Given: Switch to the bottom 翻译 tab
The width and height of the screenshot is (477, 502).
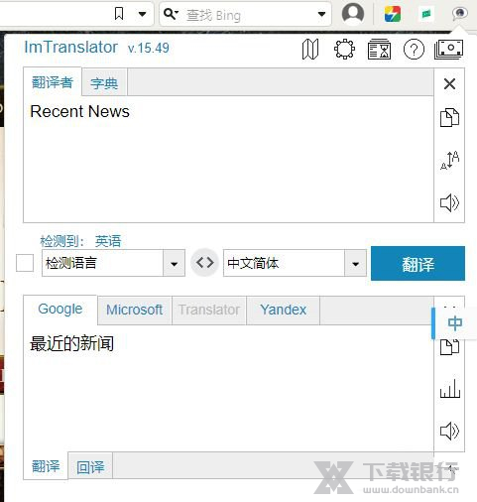Looking at the screenshot, I should [x=46, y=465].
